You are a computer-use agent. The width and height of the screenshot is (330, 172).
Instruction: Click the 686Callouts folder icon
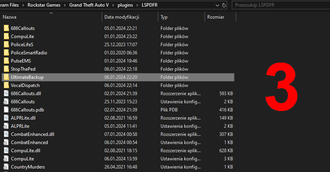pyautogui.click(x=6, y=28)
